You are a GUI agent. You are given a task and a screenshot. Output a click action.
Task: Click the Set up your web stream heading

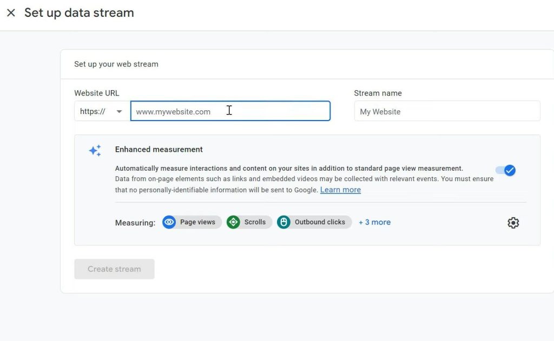pos(116,64)
